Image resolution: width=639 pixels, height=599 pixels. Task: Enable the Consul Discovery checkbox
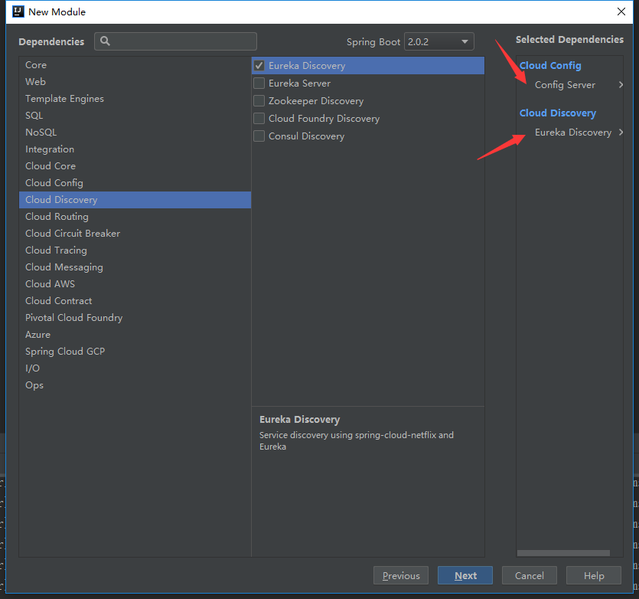[259, 136]
